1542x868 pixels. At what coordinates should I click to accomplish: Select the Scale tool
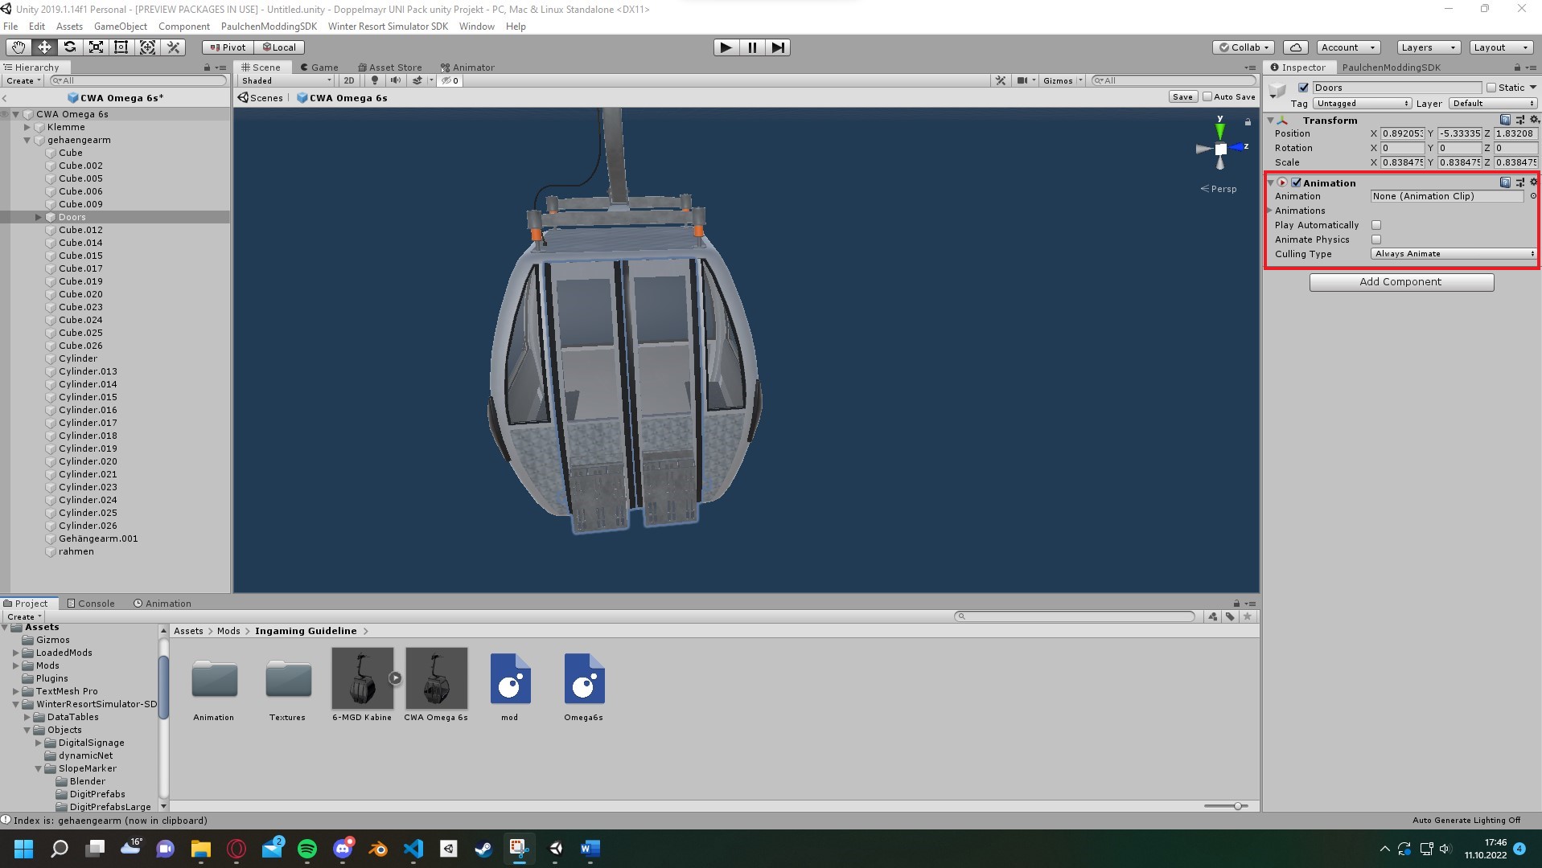click(x=96, y=47)
